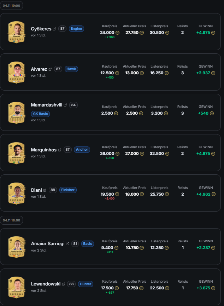This screenshot has height=306, width=224.
Task: Select the Engine chemistry style badge
Action: (76, 29)
